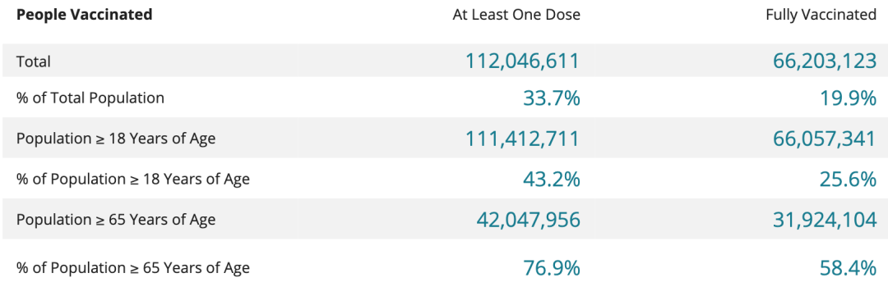The image size is (888, 296).
Task: Click the 111,412,711 figure
Action: click(x=523, y=139)
